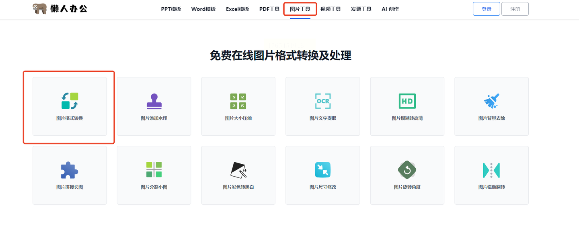Viewport: 579px width, 228px height.
Task: Select the broom 图片背景去除 icon
Action: [491, 101]
